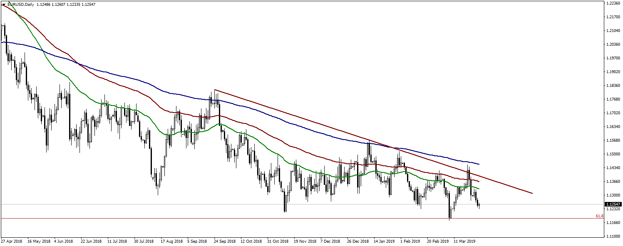Screen dimensions: 623x246
Task: Click the triangle arrow beside EURUSD,Daily
Action: [x=4, y=4]
